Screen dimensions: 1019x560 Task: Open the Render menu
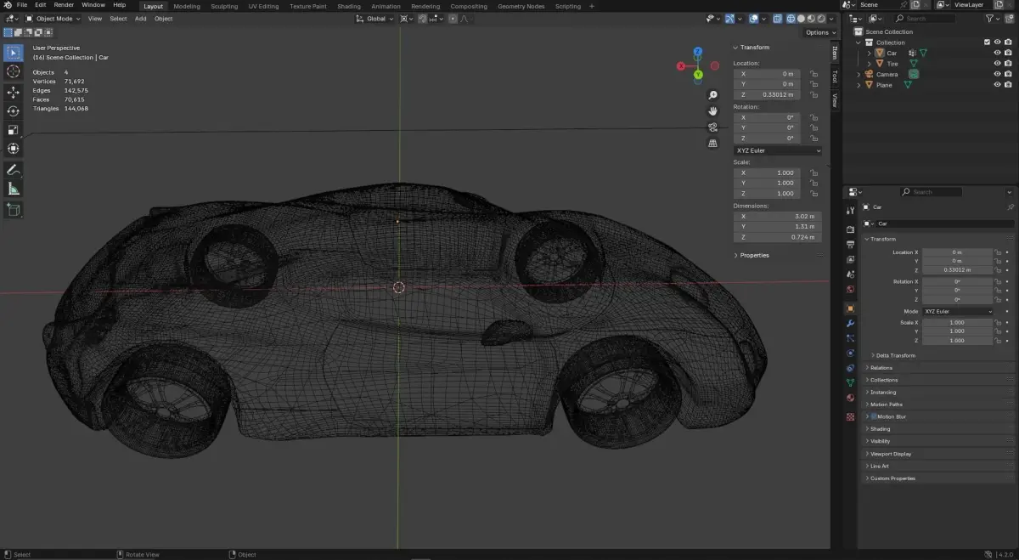pos(64,5)
